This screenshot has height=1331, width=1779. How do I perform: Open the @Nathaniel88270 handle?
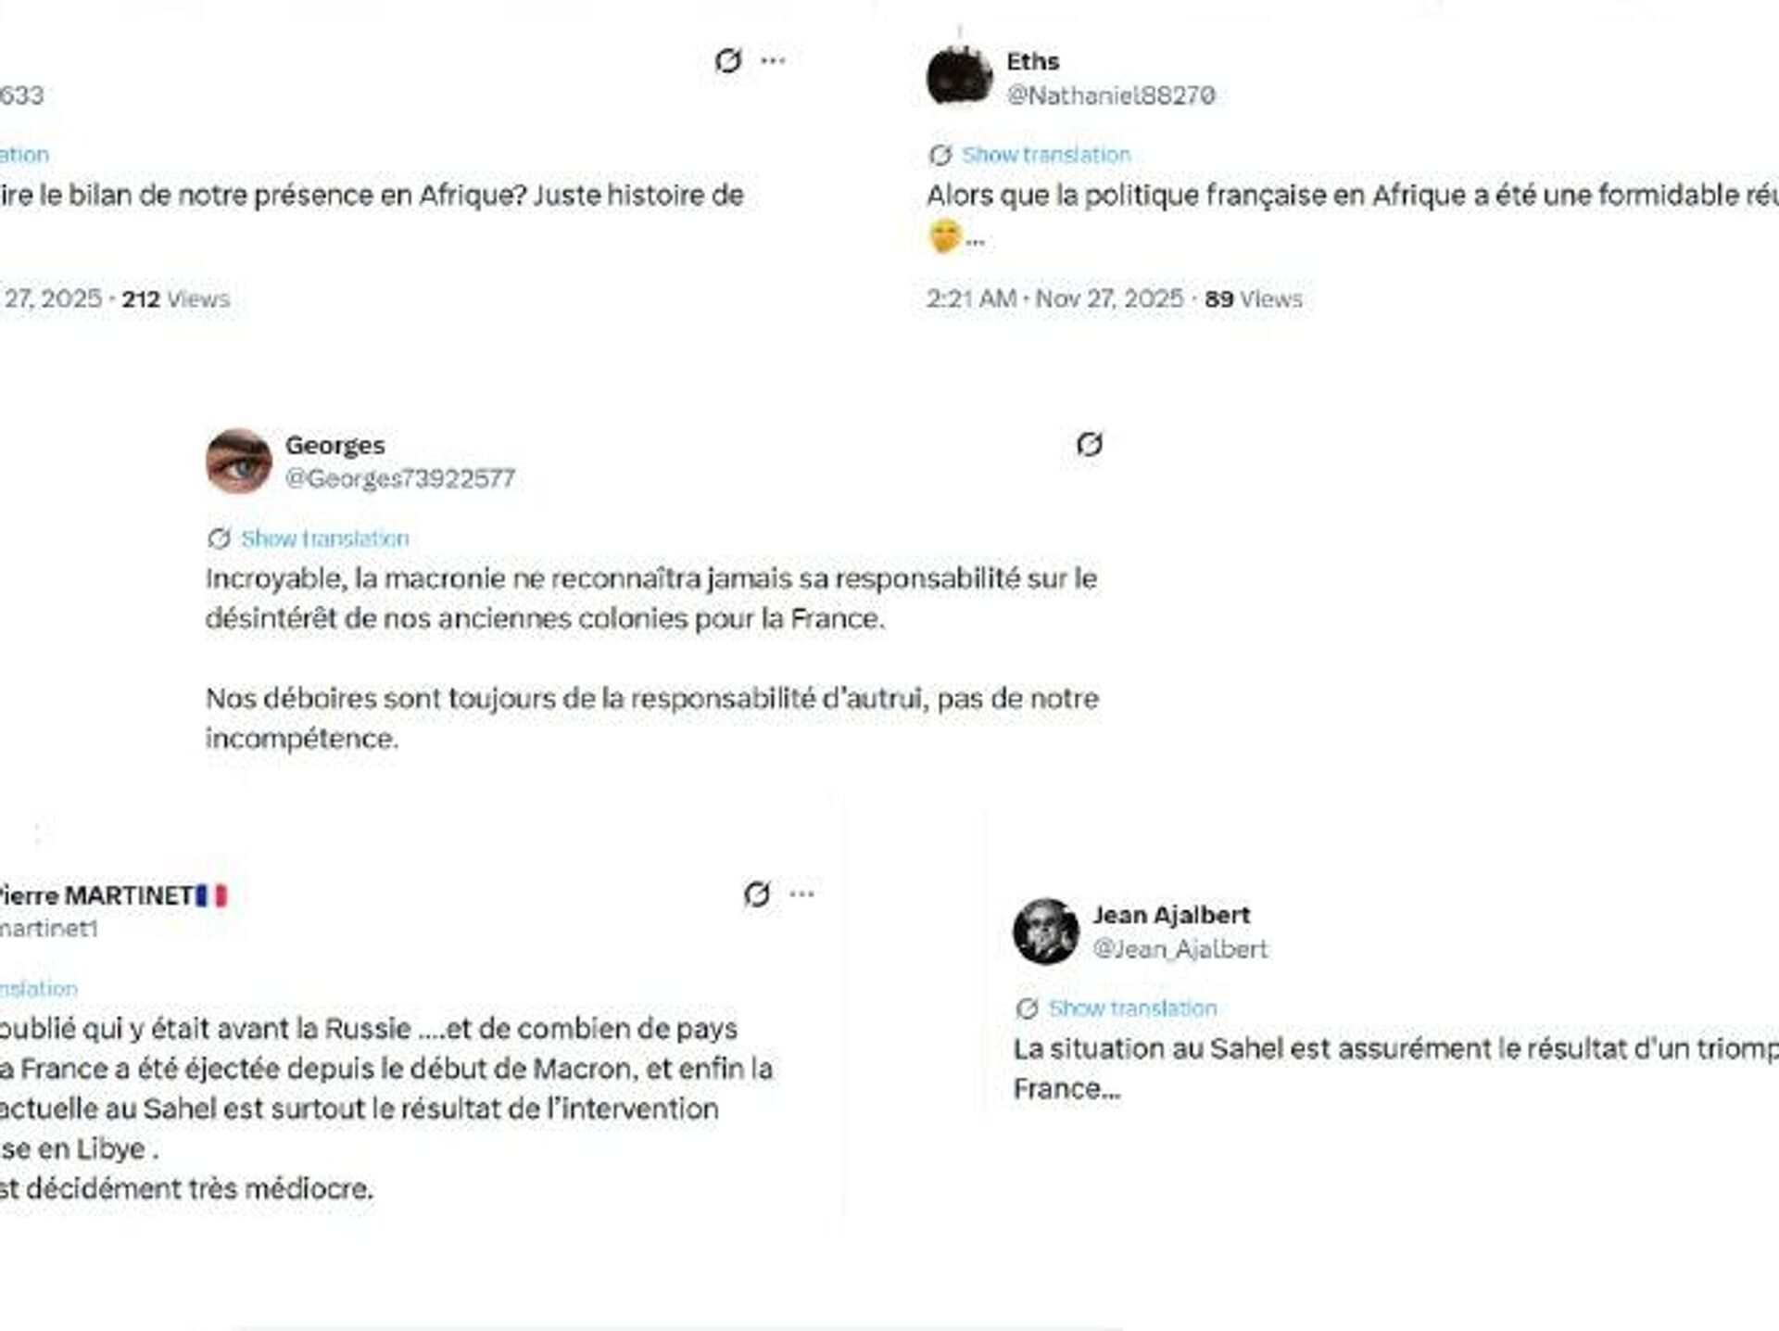[x=1110, y=95]
